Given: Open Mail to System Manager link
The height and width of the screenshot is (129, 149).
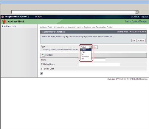Looking at the screenshot, I should pyautogui.click(x=136, y=21).
